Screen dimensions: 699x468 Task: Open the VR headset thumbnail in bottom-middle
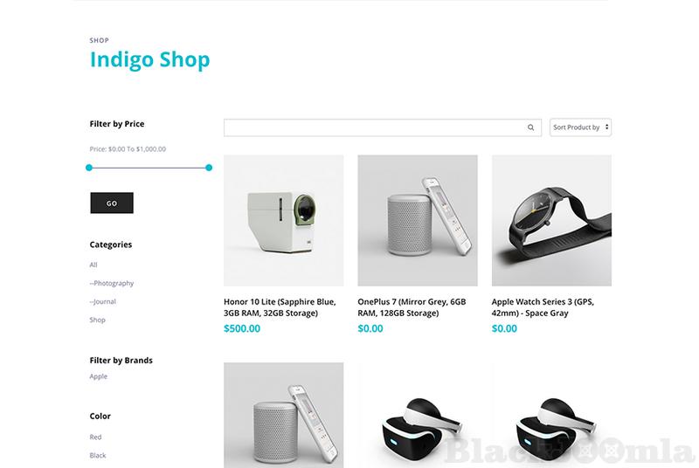tap(418, 415)
